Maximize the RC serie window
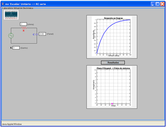This screenshot has width=166, height=127. pyautogui.click(x=157, y=4)
